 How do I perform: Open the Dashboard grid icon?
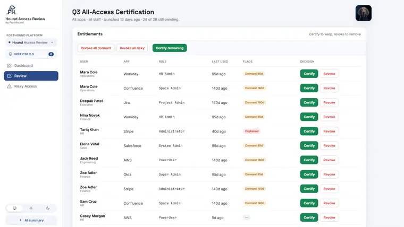(x=9, y=66)
